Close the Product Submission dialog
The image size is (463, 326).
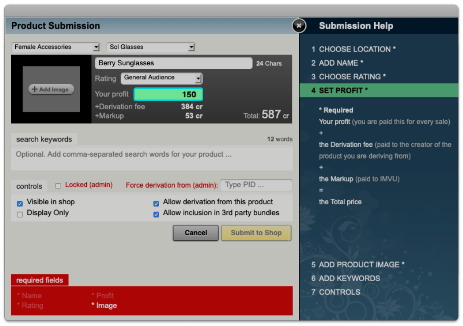(x=299, y=26)
